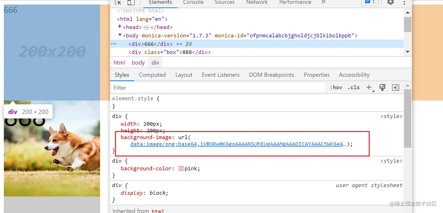This screenshot has width=443, height=213.
Task: Open the DOM Breakpoints pane
Action: (271, 75)
